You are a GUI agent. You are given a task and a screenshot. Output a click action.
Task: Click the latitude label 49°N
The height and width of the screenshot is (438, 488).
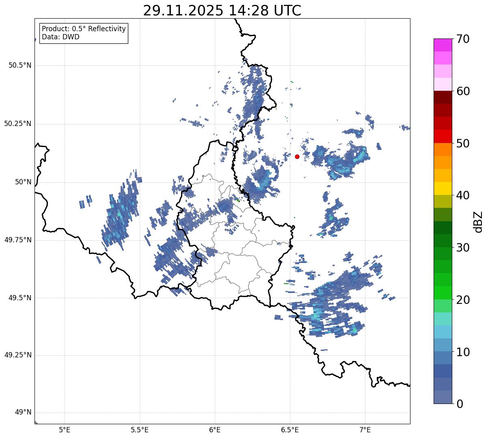point(24,412)
